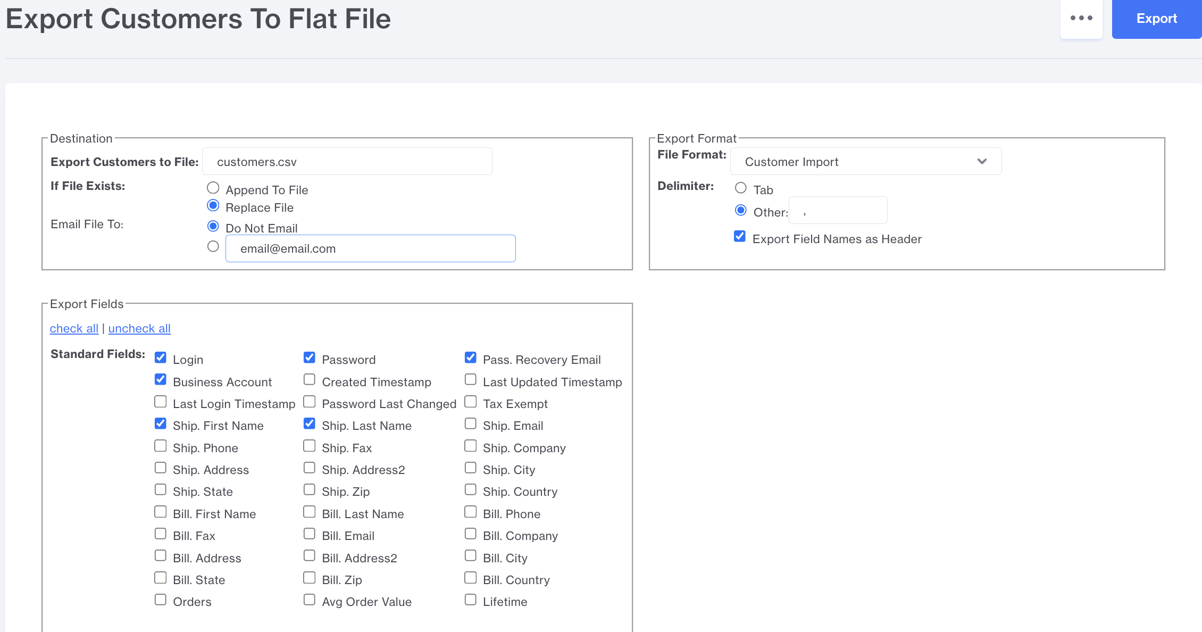This screenshot has height=632, width=1202.
Task: Check the Ship. Zip checkbox
Action: click(309, 489)
